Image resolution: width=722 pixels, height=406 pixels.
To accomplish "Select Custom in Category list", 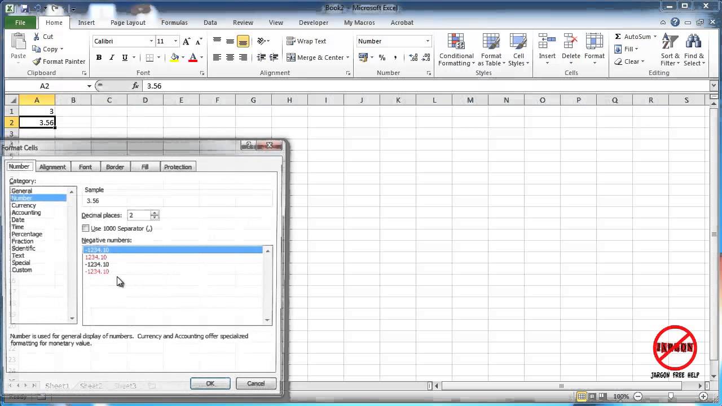I will (x=22, y=270).
